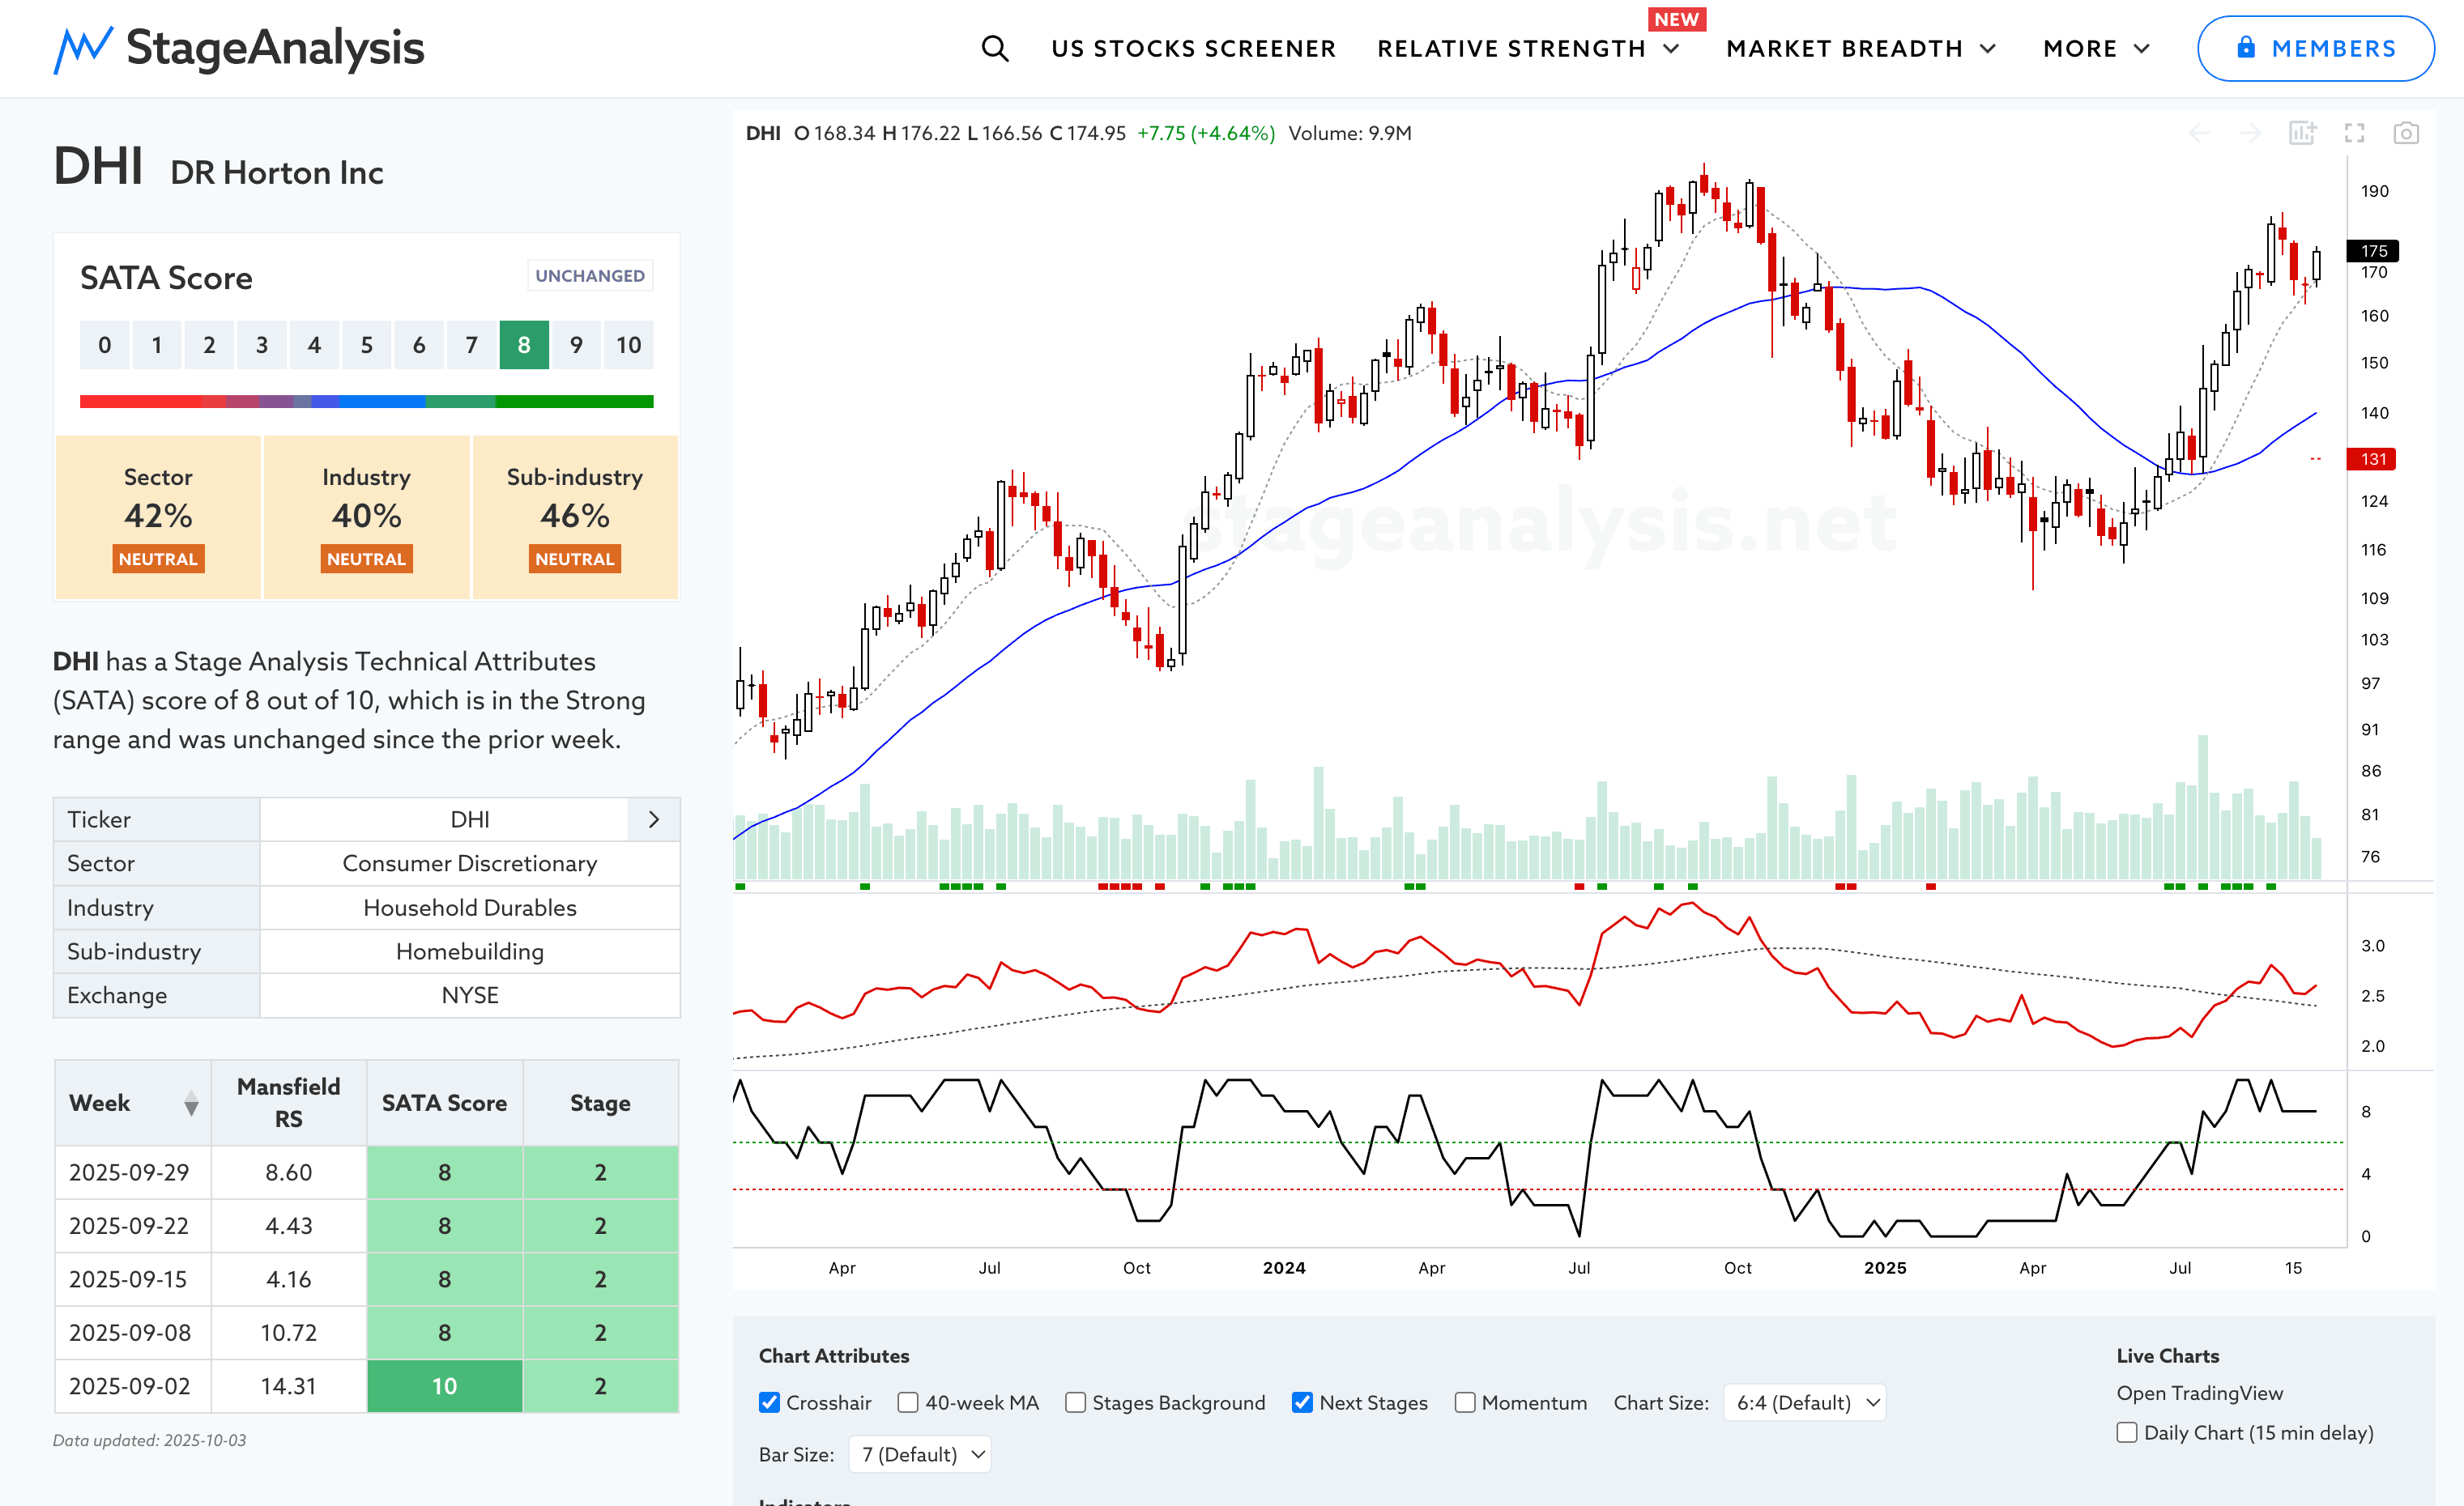
Task: Enable the 40-week MA checkbox
Action: (x=908, y=1402)
